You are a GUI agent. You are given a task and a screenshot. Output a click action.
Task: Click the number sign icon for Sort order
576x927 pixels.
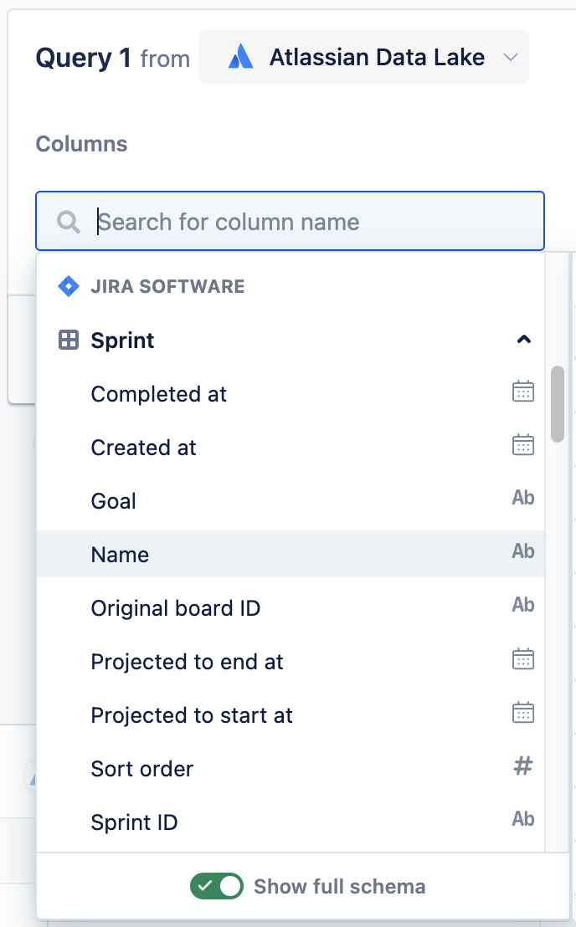tap(522, 766)
